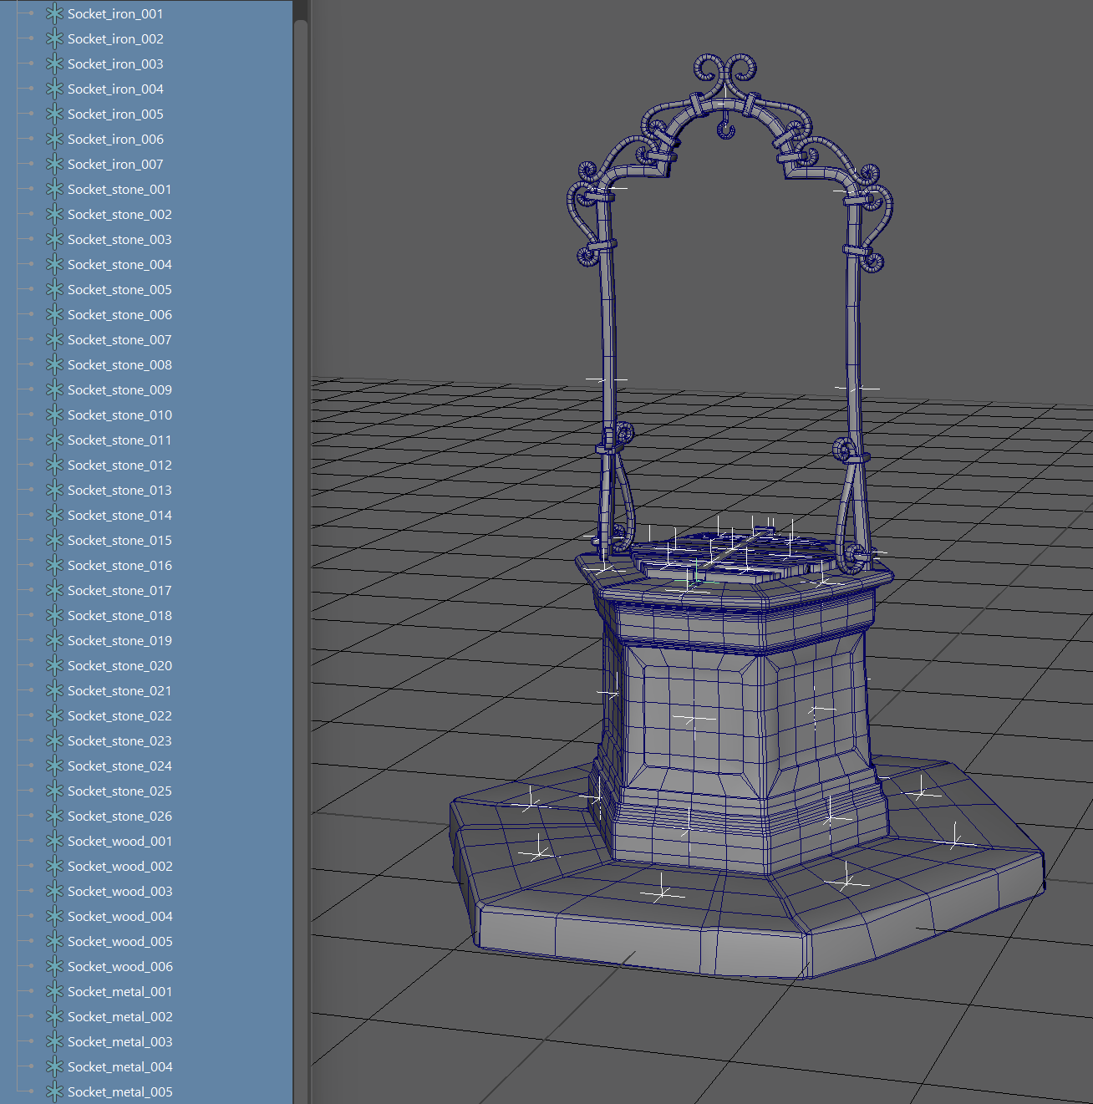Click the locator icon next to Socket_stone_026
1093x1104 pixels.
coord(54,816)
